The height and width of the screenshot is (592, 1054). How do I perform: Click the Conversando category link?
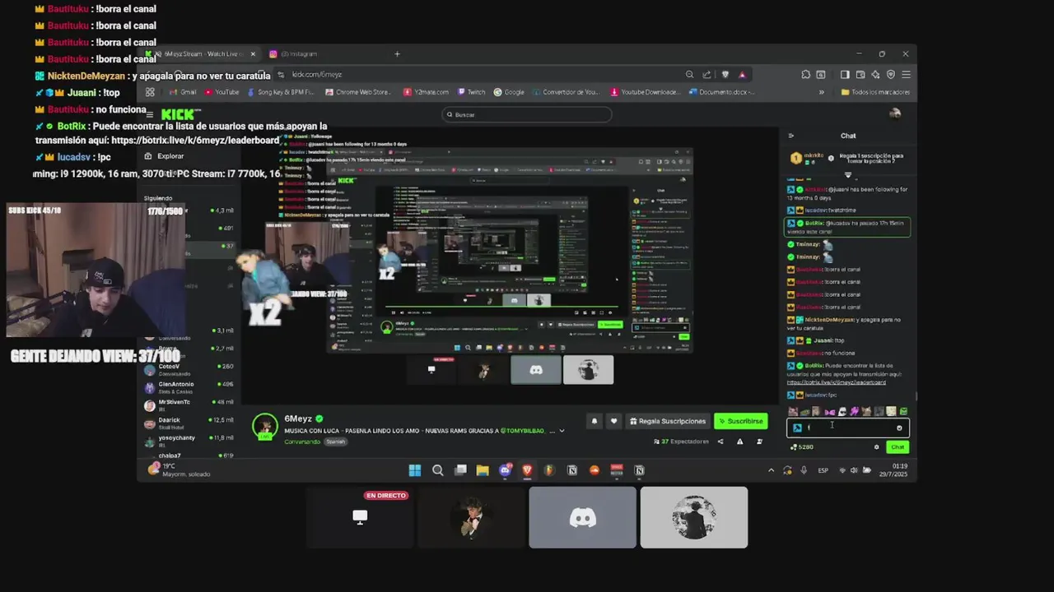(302, 442)
